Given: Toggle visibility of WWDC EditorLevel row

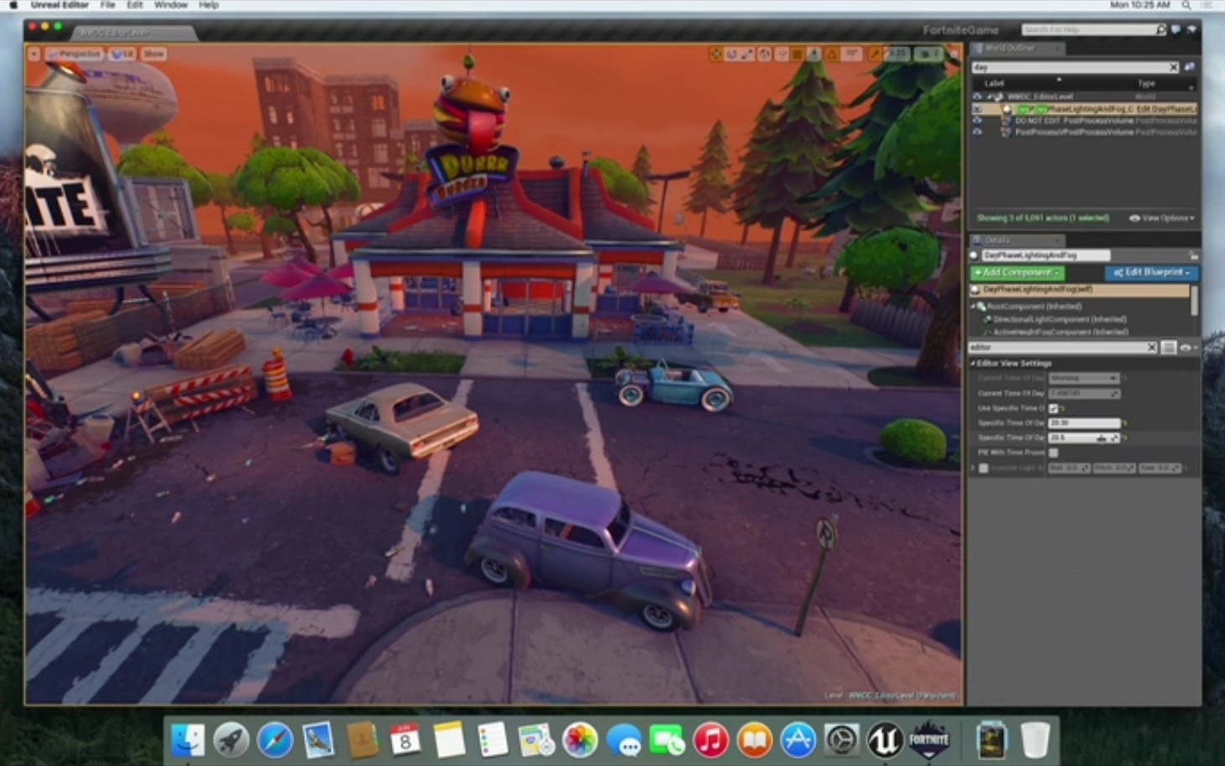Looking at the screenshot, I should [x=977, y=97].
